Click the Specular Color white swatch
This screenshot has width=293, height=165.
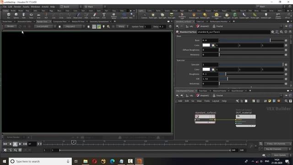tap(206, 69)
